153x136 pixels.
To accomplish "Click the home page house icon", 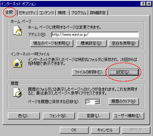I will pos(17,30).
